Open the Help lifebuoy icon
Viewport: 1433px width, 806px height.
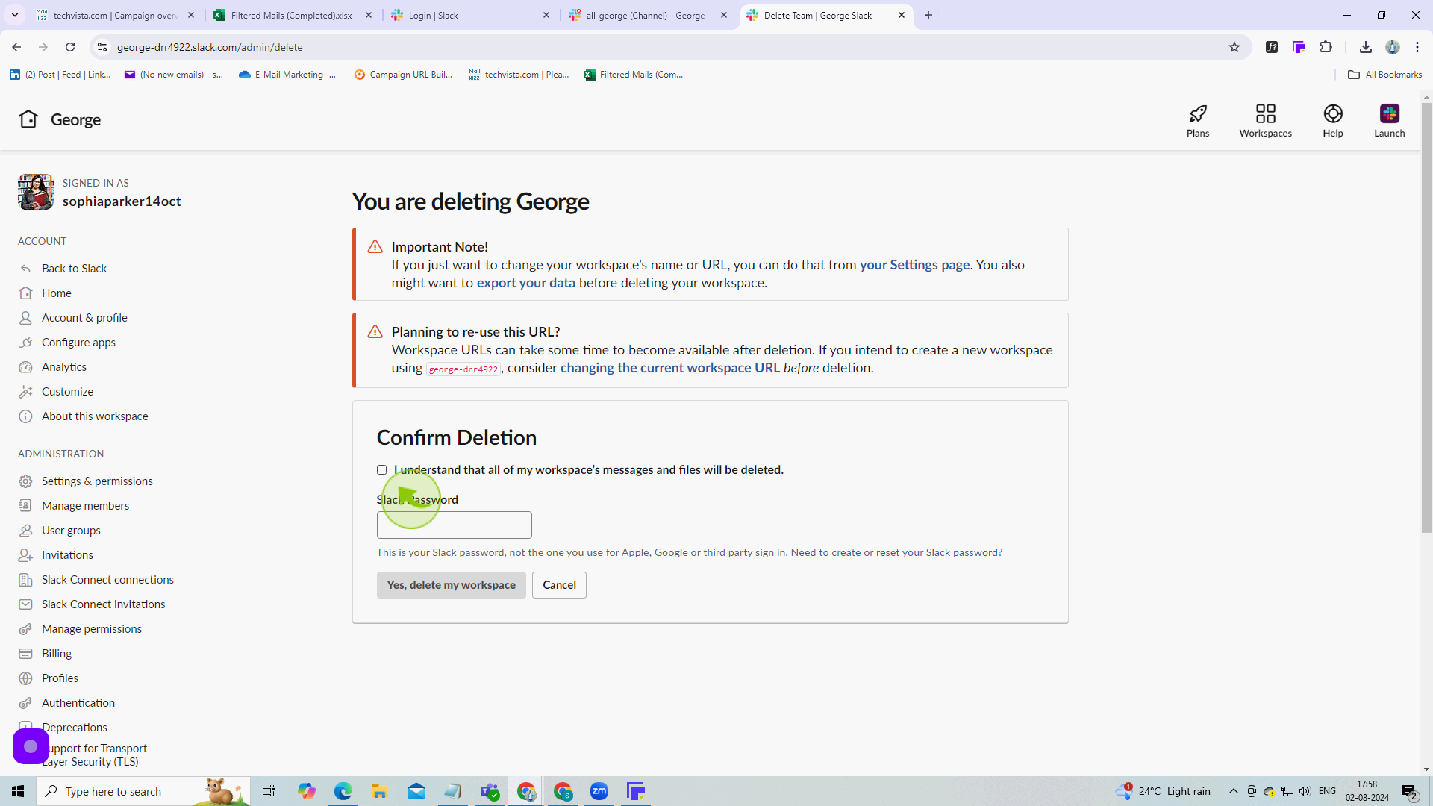pyautogui.click(x=1333, y=120)
